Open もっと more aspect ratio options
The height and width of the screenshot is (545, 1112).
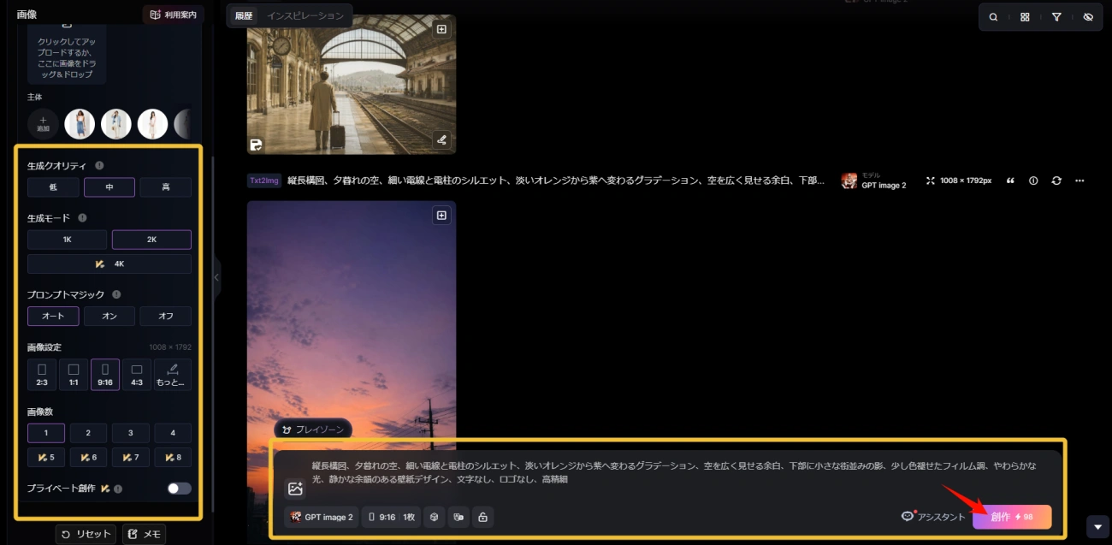pyautogui.click(x=173, y=375)
